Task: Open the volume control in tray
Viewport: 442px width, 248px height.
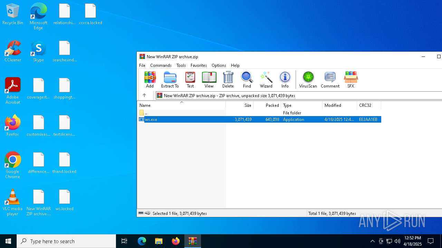Action: click(397, 241)
